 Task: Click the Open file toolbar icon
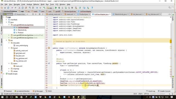coord(2,8)
